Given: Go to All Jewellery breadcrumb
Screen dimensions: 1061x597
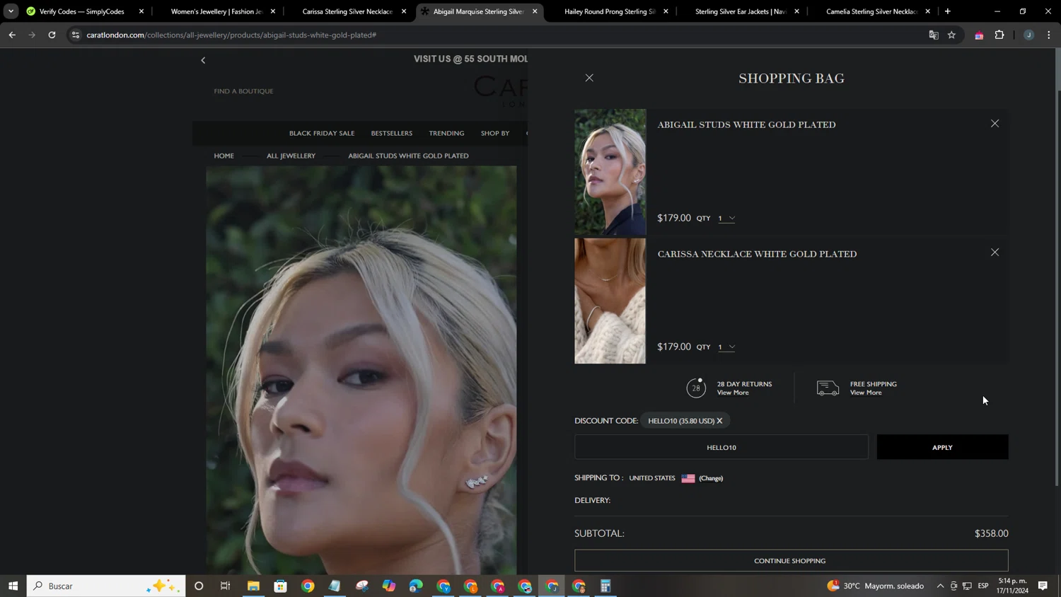Looking at the screenshot, I should 291,156.
